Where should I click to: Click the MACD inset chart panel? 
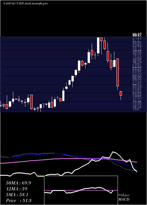[x=81, y=190]
